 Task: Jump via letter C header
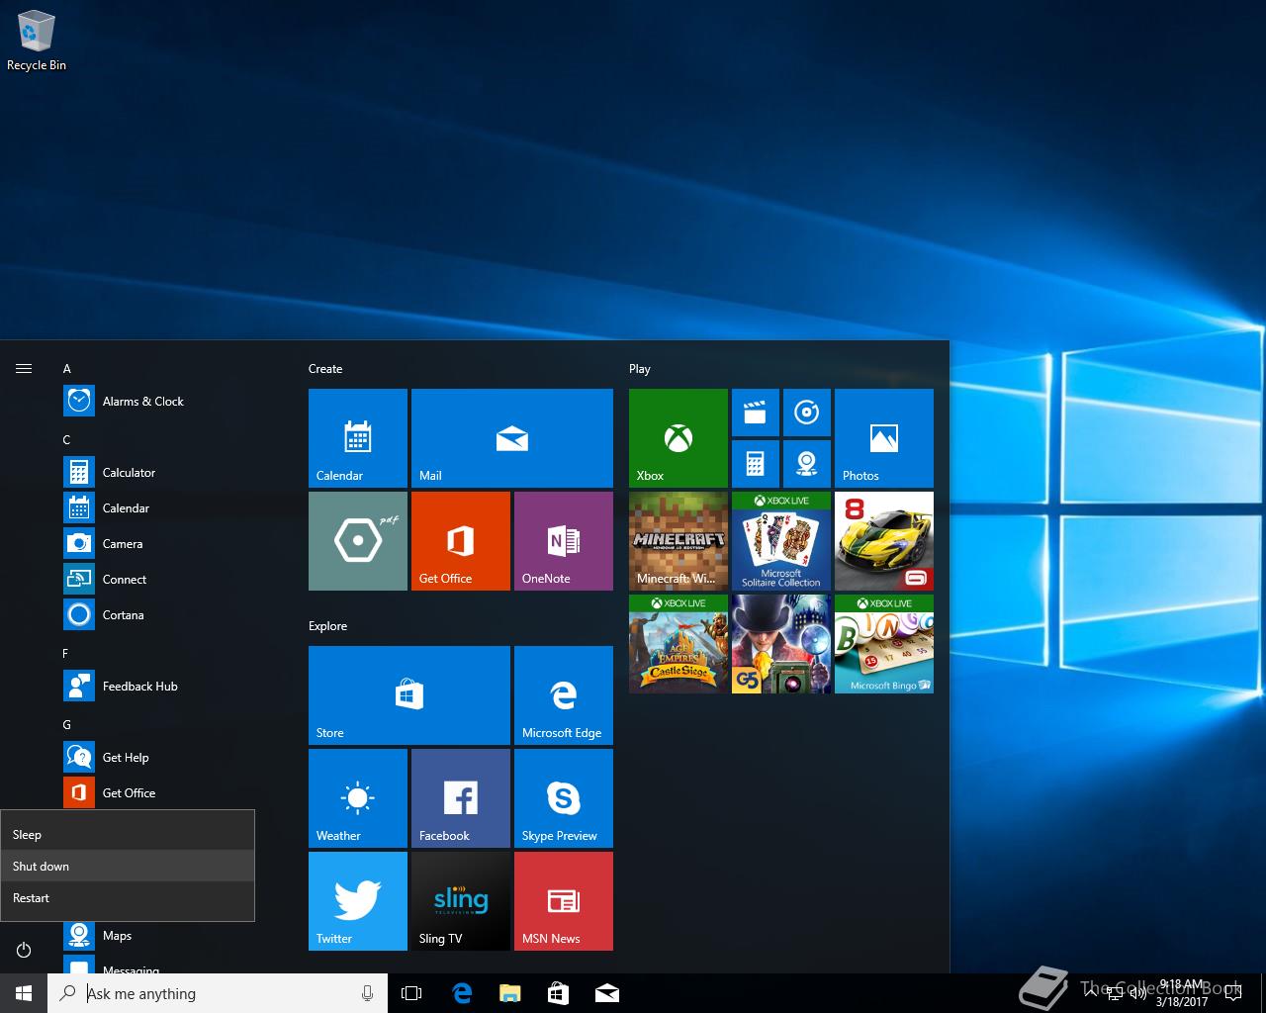pyautogui.click(x=67, y=440)
